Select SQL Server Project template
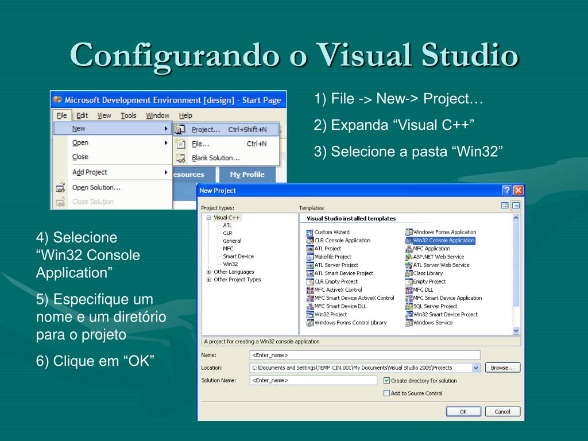 coord(431,307)
